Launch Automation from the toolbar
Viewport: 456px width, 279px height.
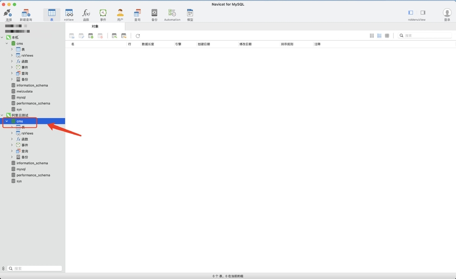[x=172, y=14]
